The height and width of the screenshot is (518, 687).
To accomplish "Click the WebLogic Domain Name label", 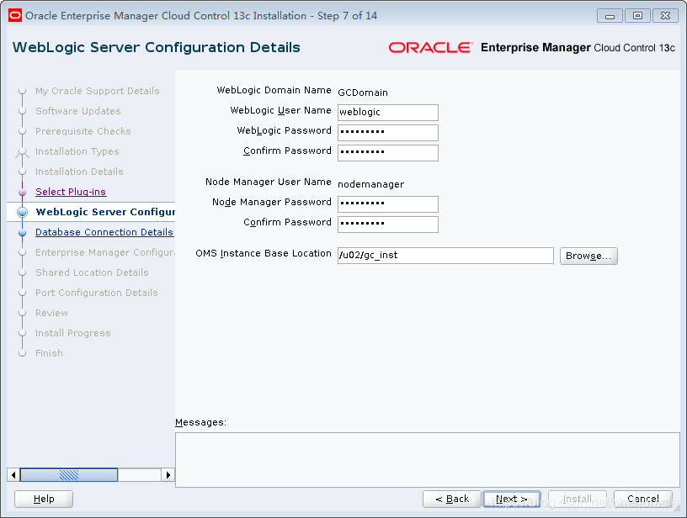I will pos(274,90).
